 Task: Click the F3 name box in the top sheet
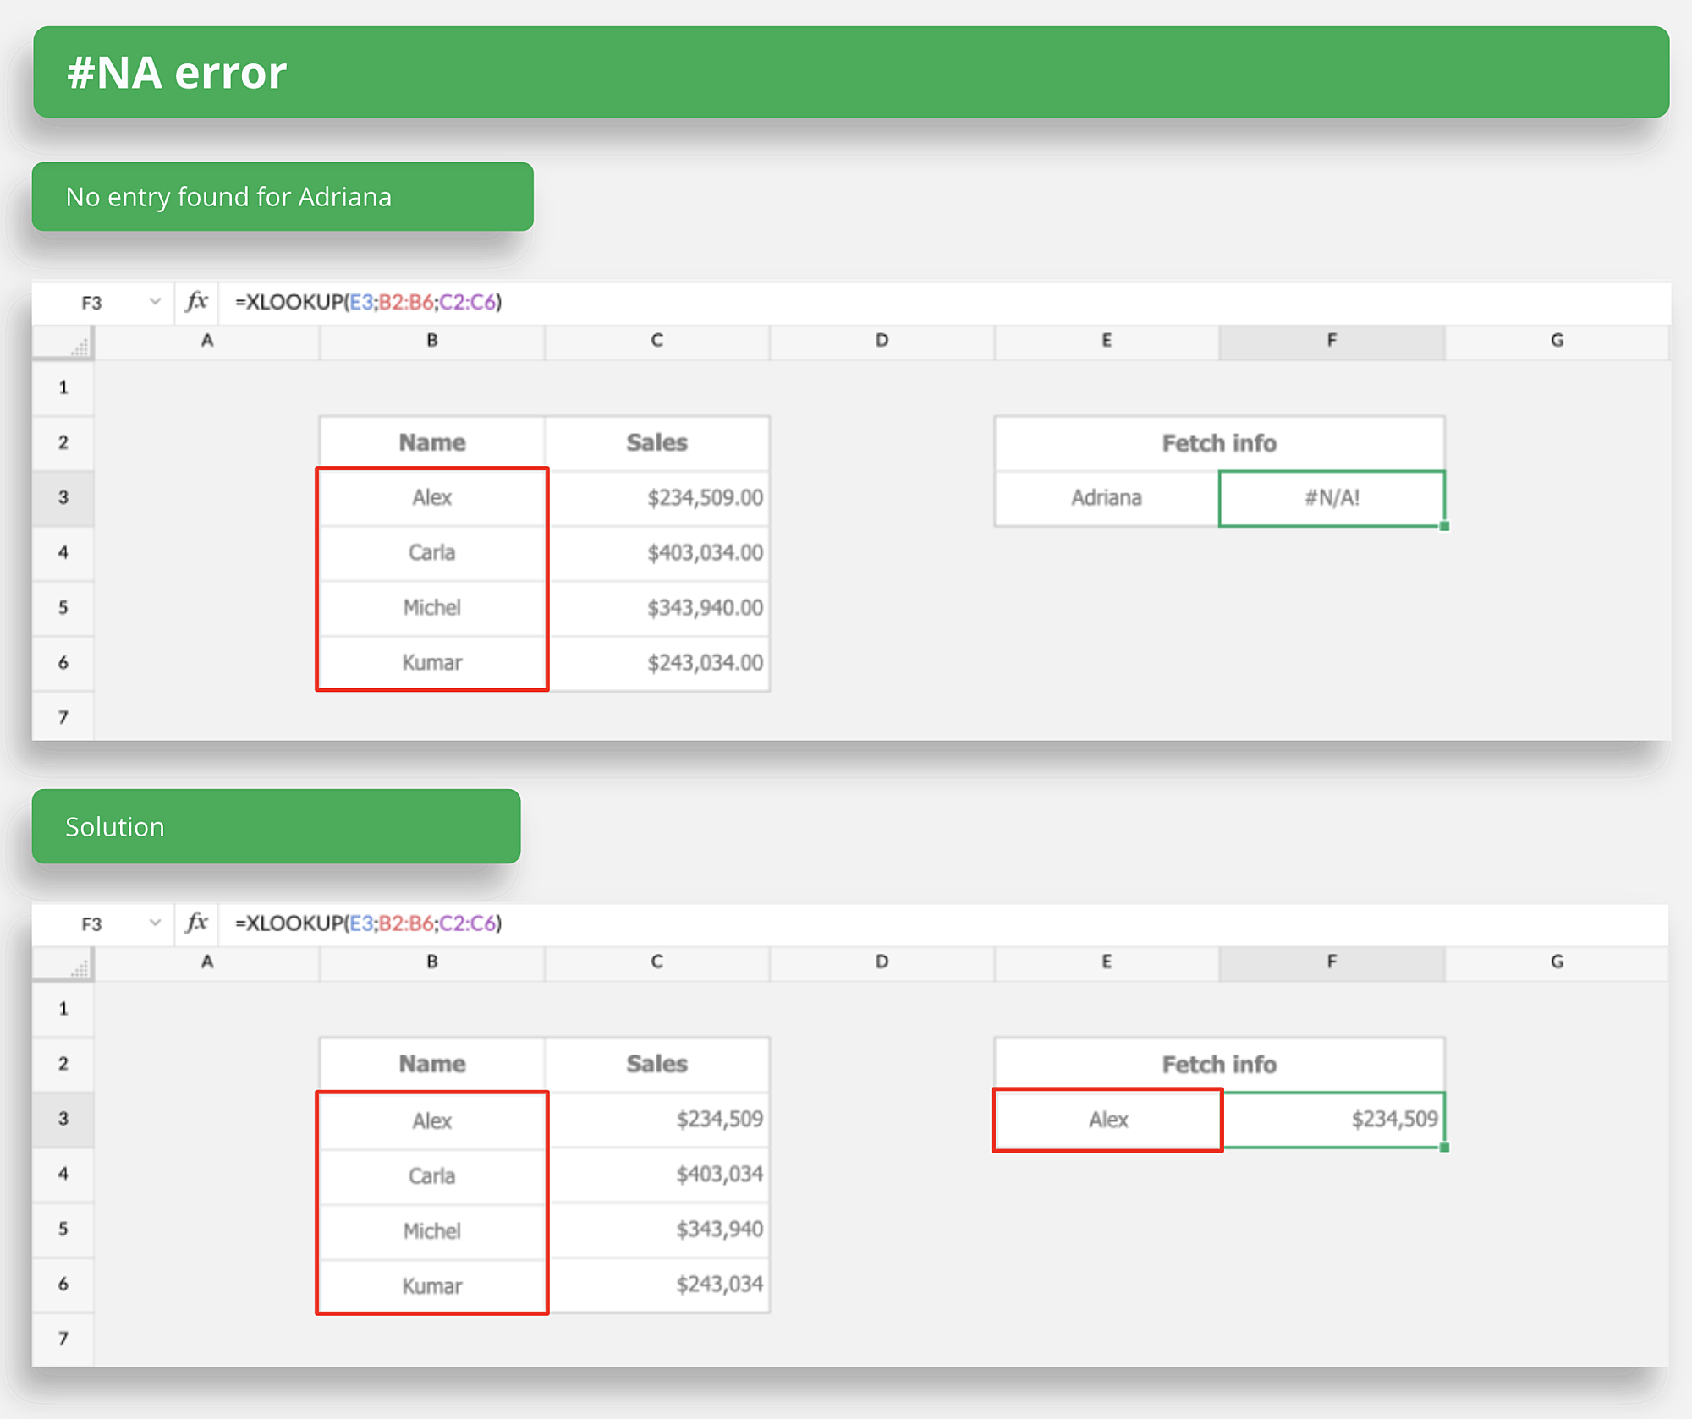91,303
